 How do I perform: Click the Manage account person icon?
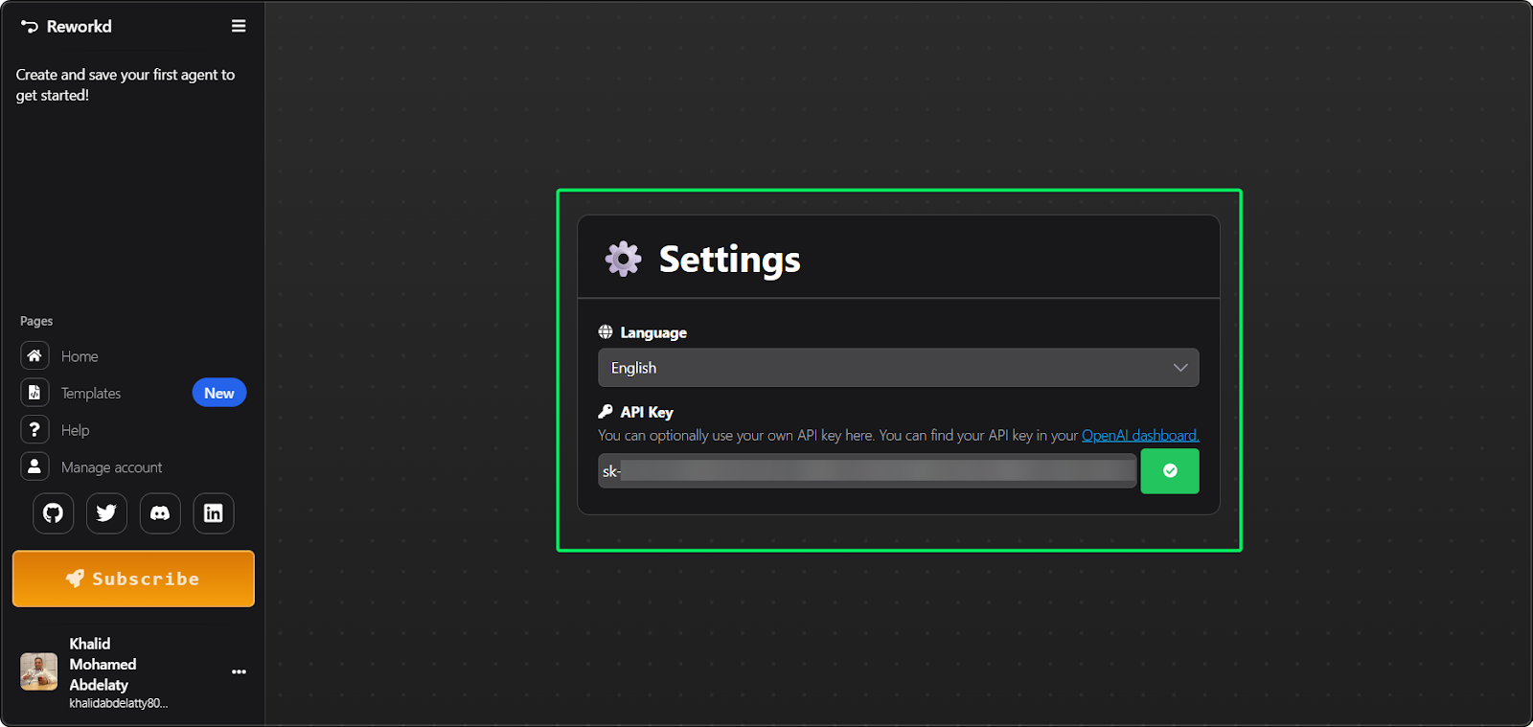[x=34, y=466]
